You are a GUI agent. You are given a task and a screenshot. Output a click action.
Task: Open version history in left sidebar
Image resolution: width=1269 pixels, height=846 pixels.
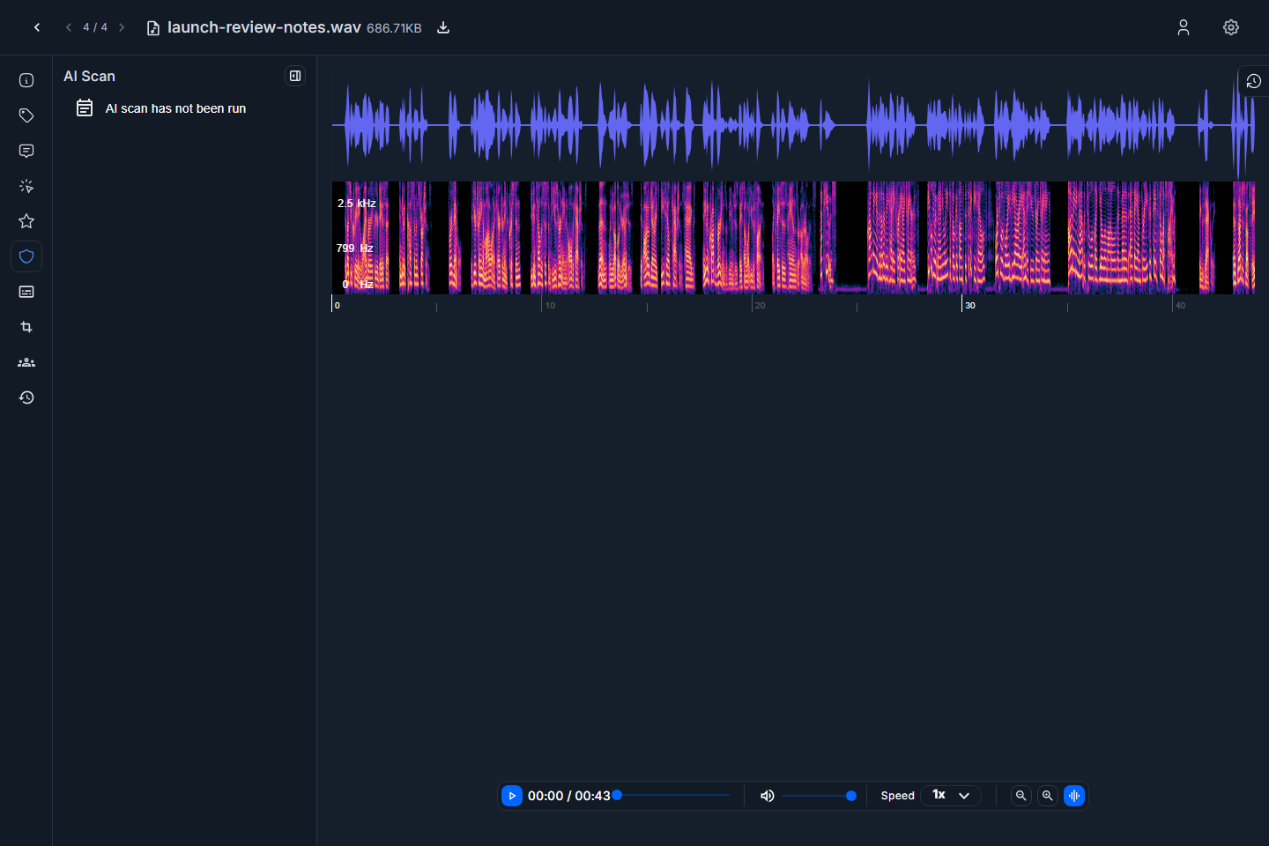coord(26,397)
